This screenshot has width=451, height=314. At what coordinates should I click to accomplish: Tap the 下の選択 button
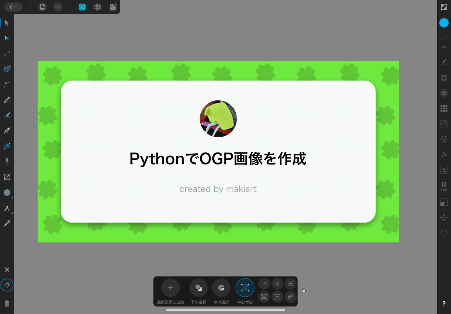(x=198, y=288)
